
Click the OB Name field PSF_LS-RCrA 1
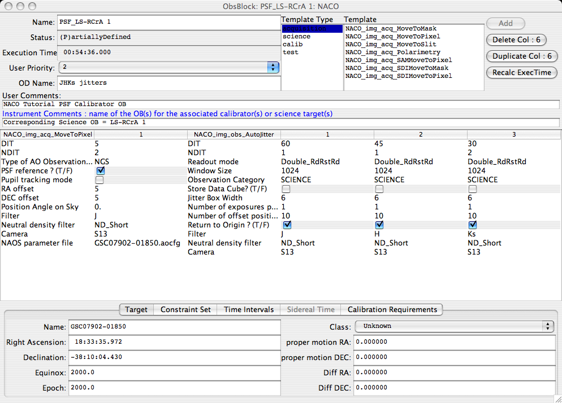pyautogui.click(x=168, y=22)
